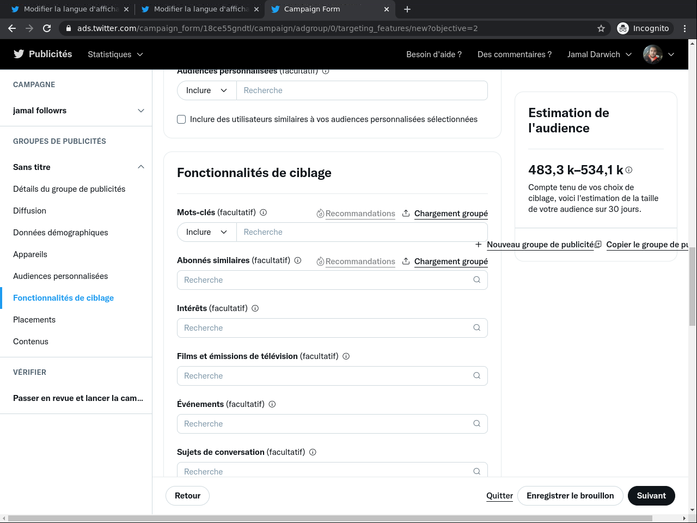Open info tooltip next to Mots-clés
This screenshot has width=697, height=523.
click(x=263, y=212)
